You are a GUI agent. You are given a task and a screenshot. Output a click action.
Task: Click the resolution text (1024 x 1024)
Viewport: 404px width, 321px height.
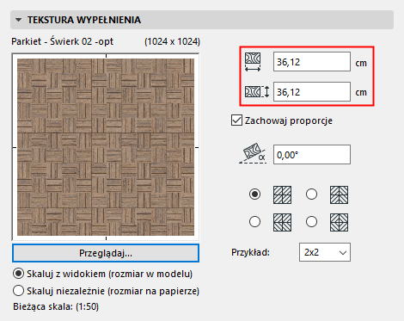click(172, 41)
